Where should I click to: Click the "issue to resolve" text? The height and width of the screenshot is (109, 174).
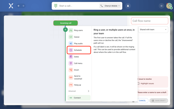click(145, 79)
